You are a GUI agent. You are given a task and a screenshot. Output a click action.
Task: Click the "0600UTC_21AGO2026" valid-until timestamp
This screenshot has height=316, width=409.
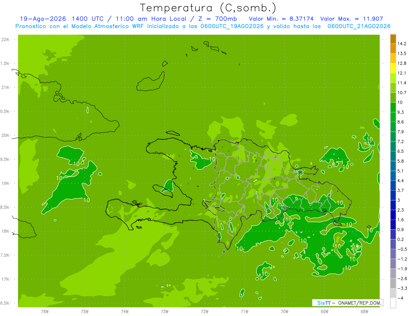pyautogui.click(x=359, y=26)
